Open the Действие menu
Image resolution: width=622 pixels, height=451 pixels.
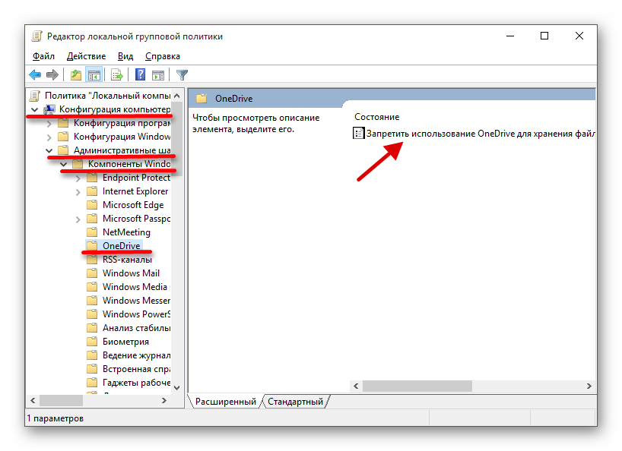(86, 55)
